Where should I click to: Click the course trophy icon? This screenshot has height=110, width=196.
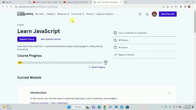click(x=106, y=62)
